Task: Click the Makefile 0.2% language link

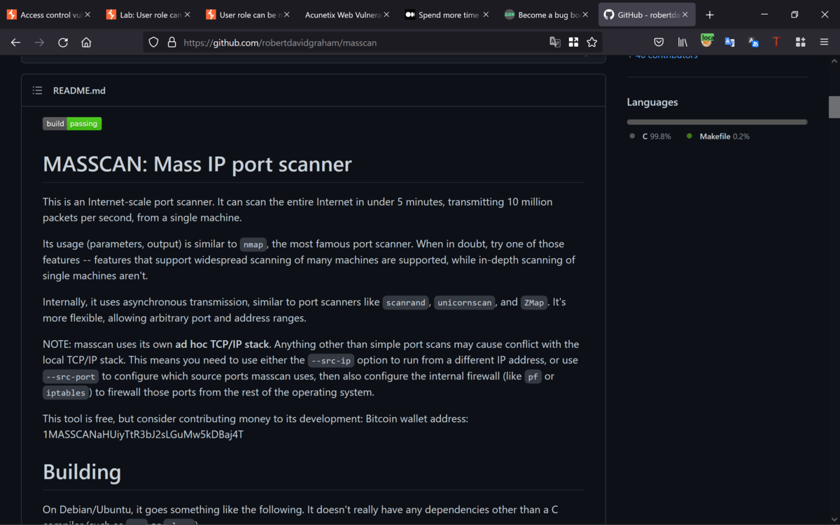Action: pyautogui.click(x=718, y=136)
